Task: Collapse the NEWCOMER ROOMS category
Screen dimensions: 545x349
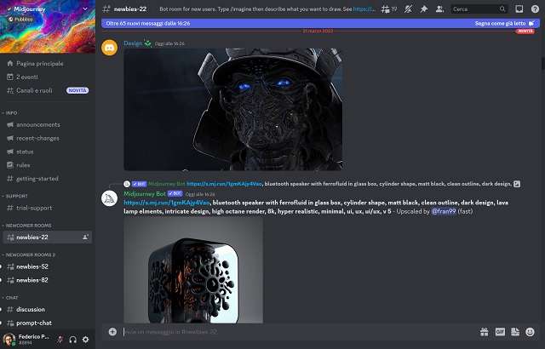Action: tap(27, 226)
